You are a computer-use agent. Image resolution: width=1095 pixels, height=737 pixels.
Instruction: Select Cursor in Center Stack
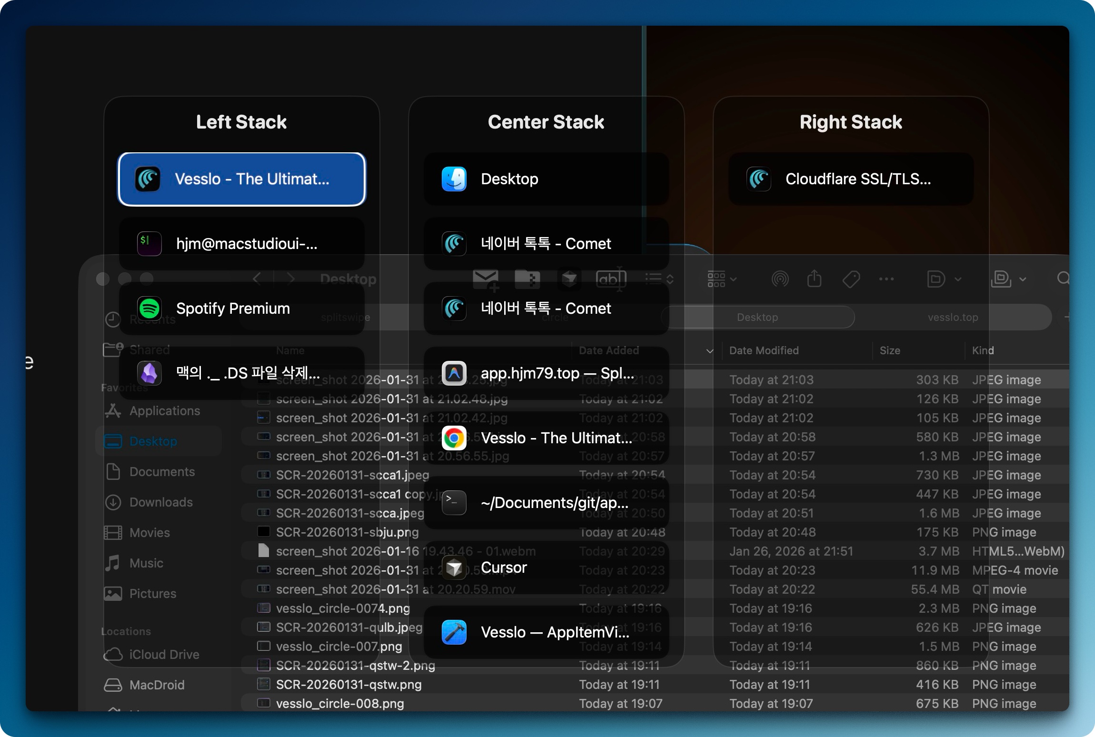click(547, 568)
